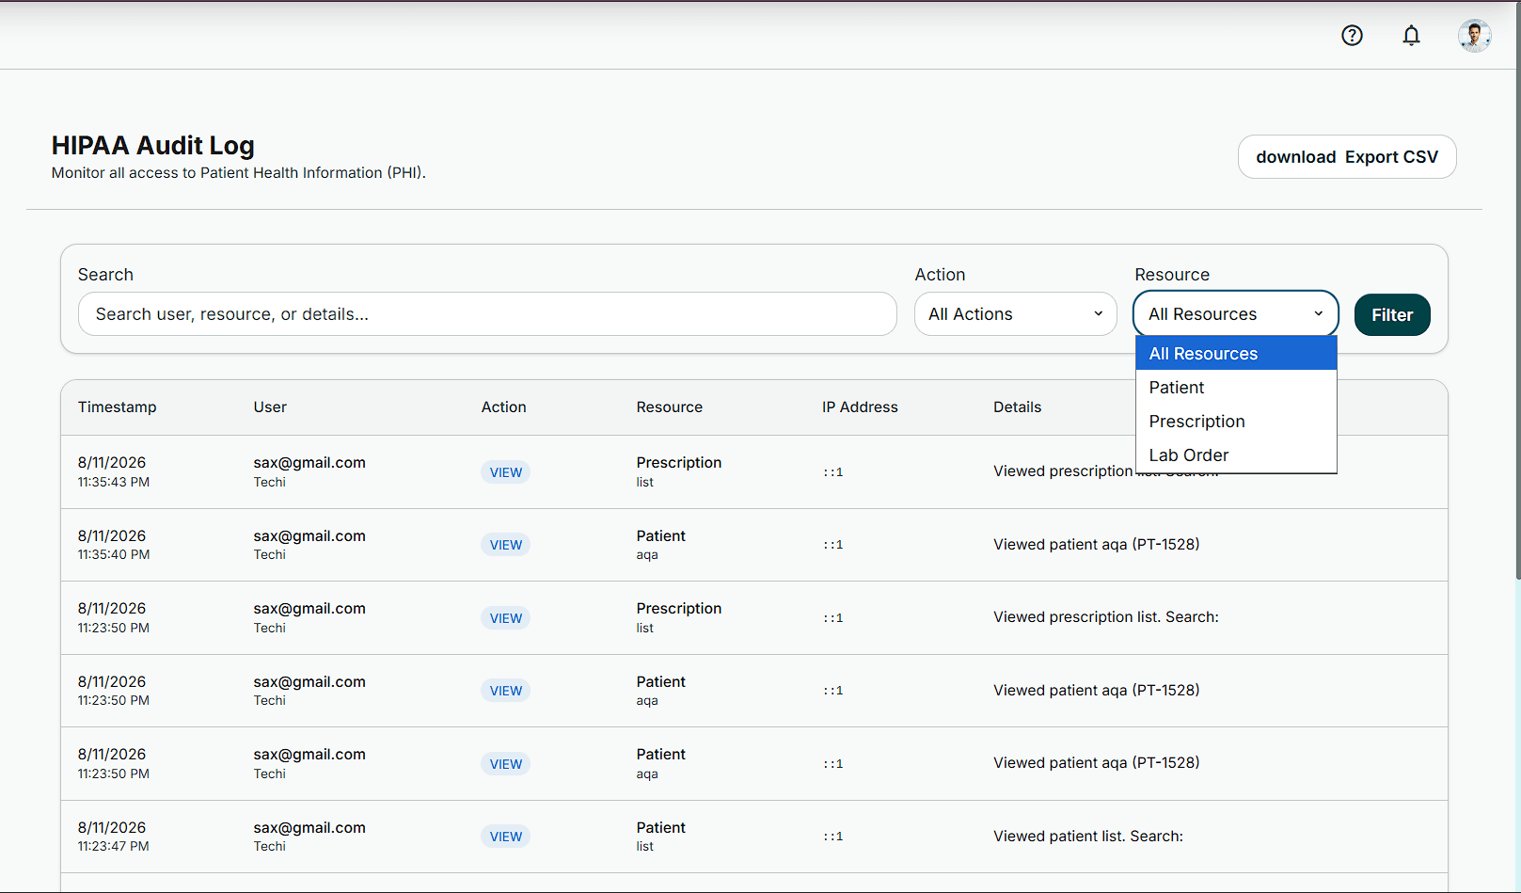Click 'Viewed prescription list. Search:' details text
The image size is (1521, 893).
click(1105, 617)
